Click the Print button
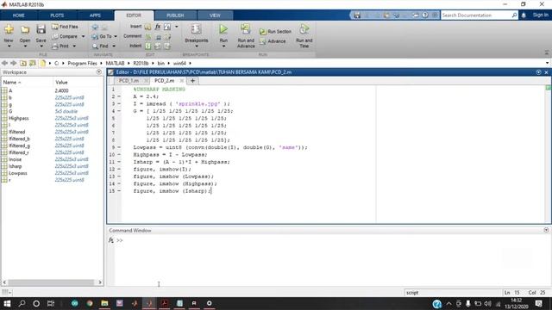 60,46
